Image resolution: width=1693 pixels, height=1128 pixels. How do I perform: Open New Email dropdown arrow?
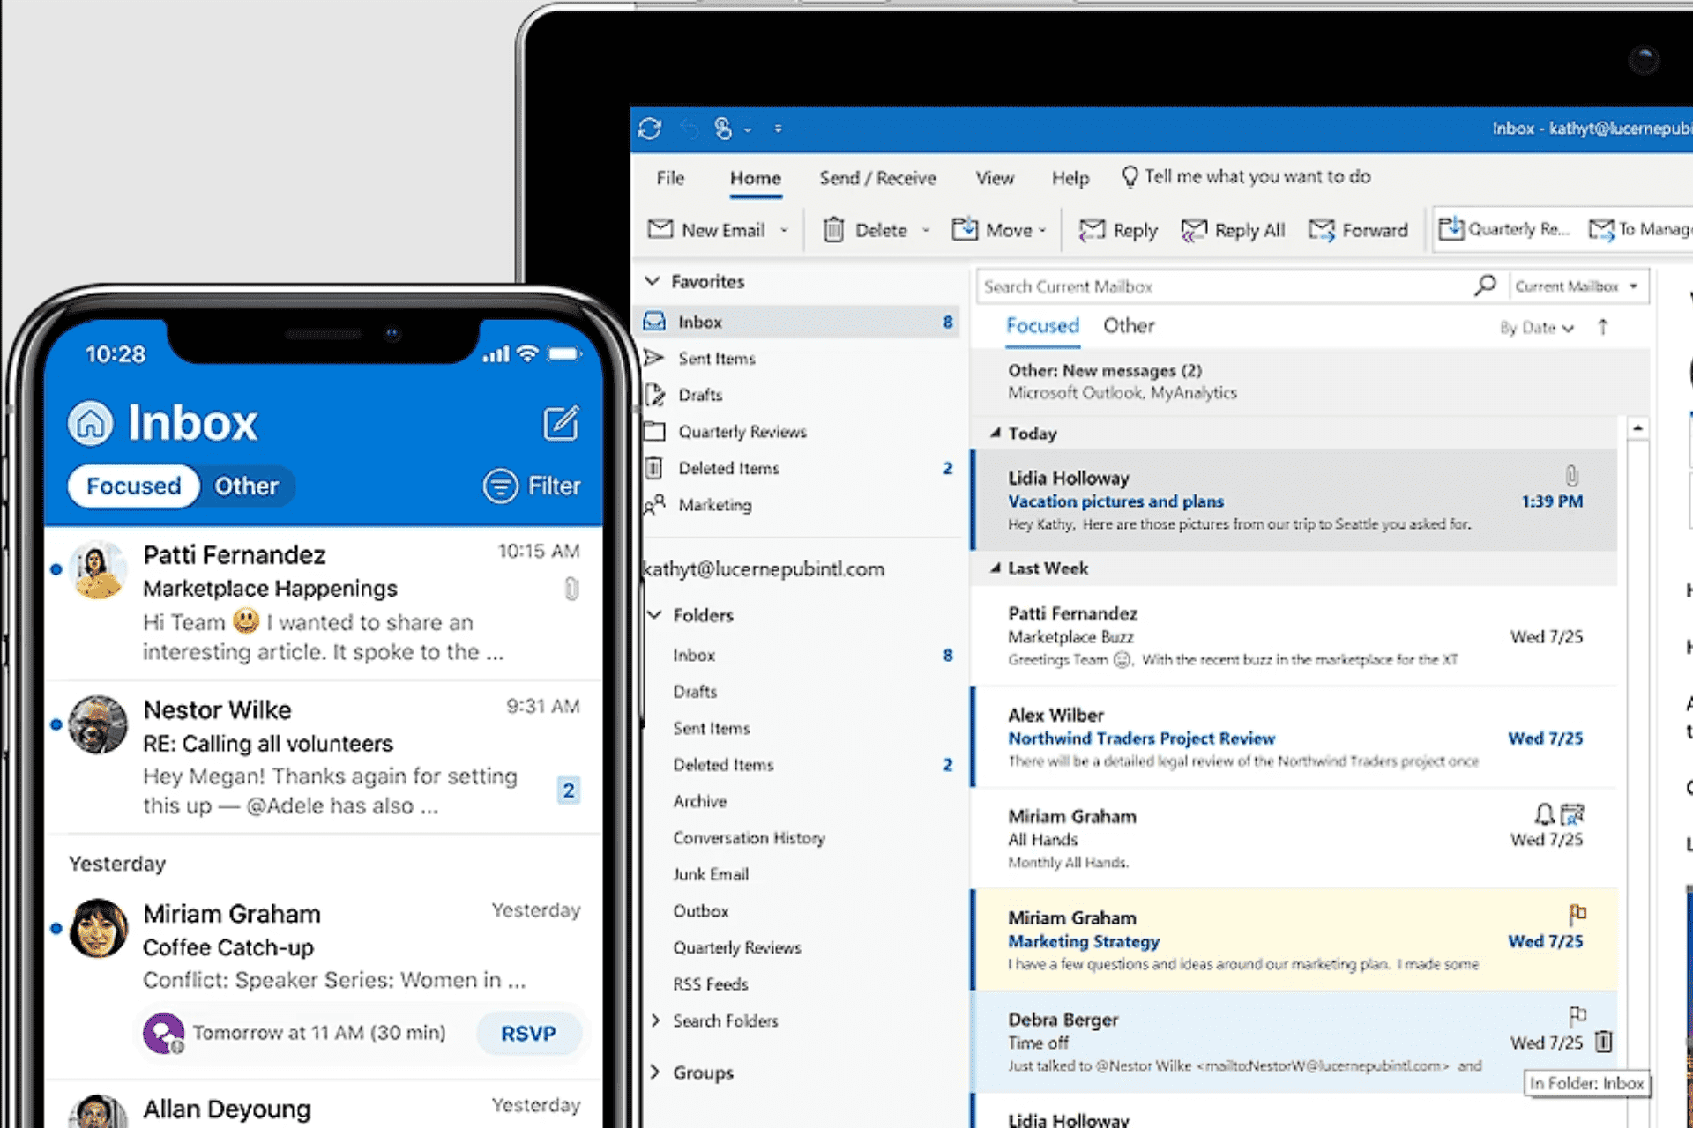[x=784, y=231]
